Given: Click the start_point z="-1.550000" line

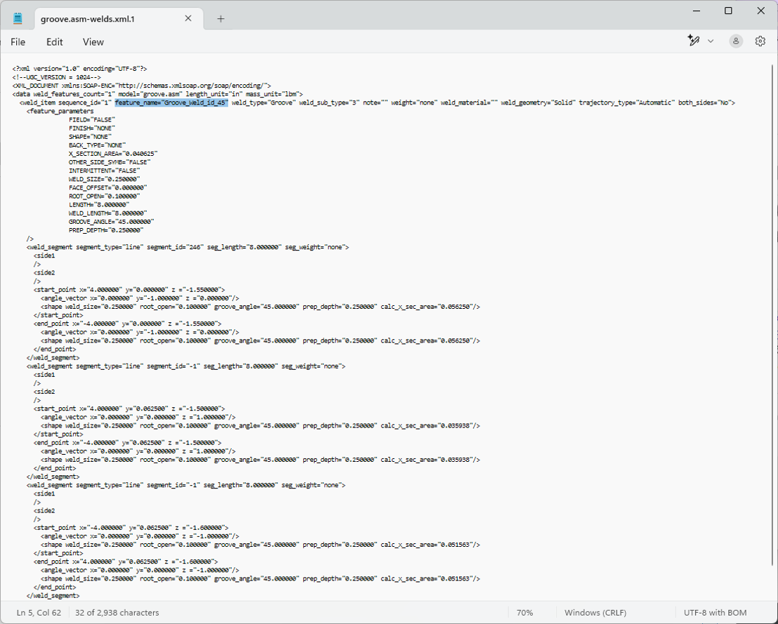Looking at the screenshot, I should click(129, 290).
